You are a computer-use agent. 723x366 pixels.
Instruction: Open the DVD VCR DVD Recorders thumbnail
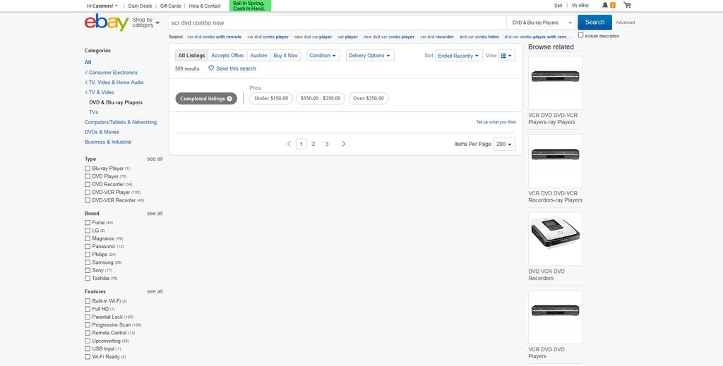pos(555,239)
